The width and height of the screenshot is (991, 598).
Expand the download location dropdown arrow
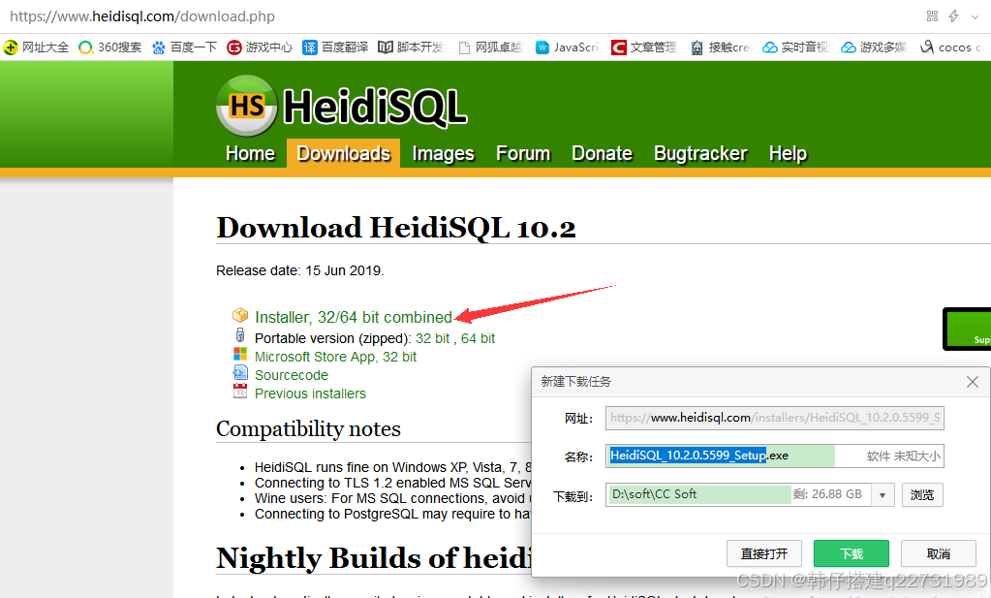point(883,495)
